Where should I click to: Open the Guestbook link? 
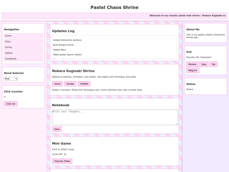(23, 59)
